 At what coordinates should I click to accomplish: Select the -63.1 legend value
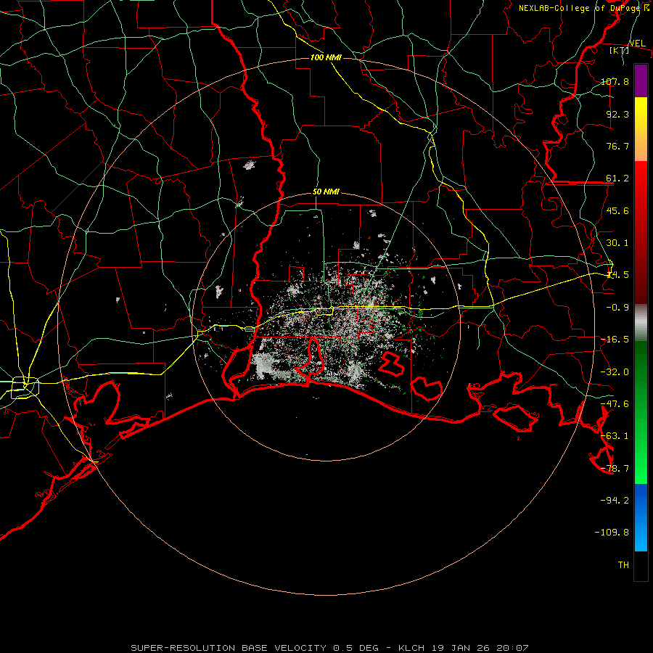(x=615, y=436)
